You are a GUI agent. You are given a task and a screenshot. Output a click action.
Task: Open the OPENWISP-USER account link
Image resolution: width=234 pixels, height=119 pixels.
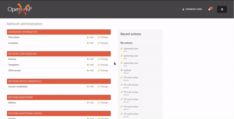pyautogui.click(x=194, y=9)
